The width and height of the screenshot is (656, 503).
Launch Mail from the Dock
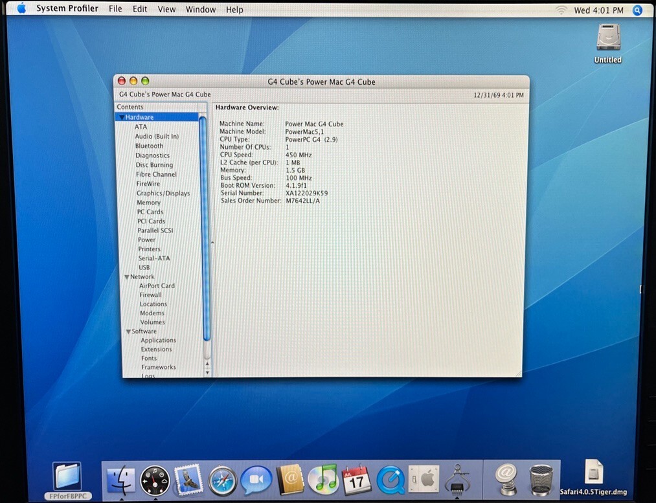click(x=188, y=480)
